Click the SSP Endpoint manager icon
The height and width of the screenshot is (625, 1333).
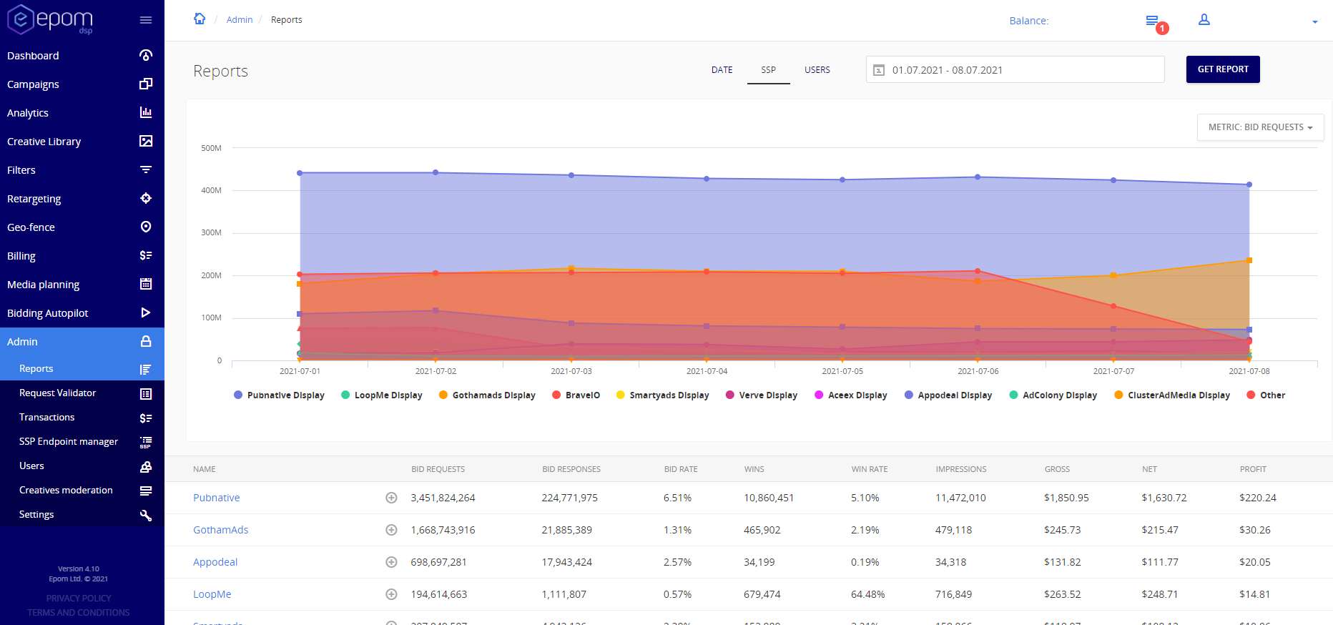tap(146, 442)
